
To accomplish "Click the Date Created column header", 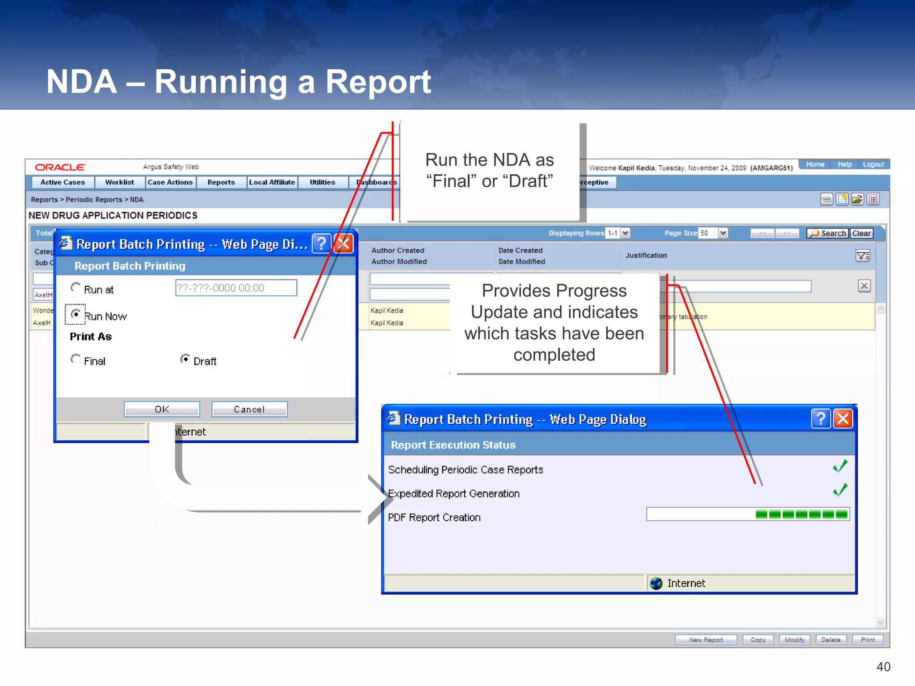I will [520, 251].
